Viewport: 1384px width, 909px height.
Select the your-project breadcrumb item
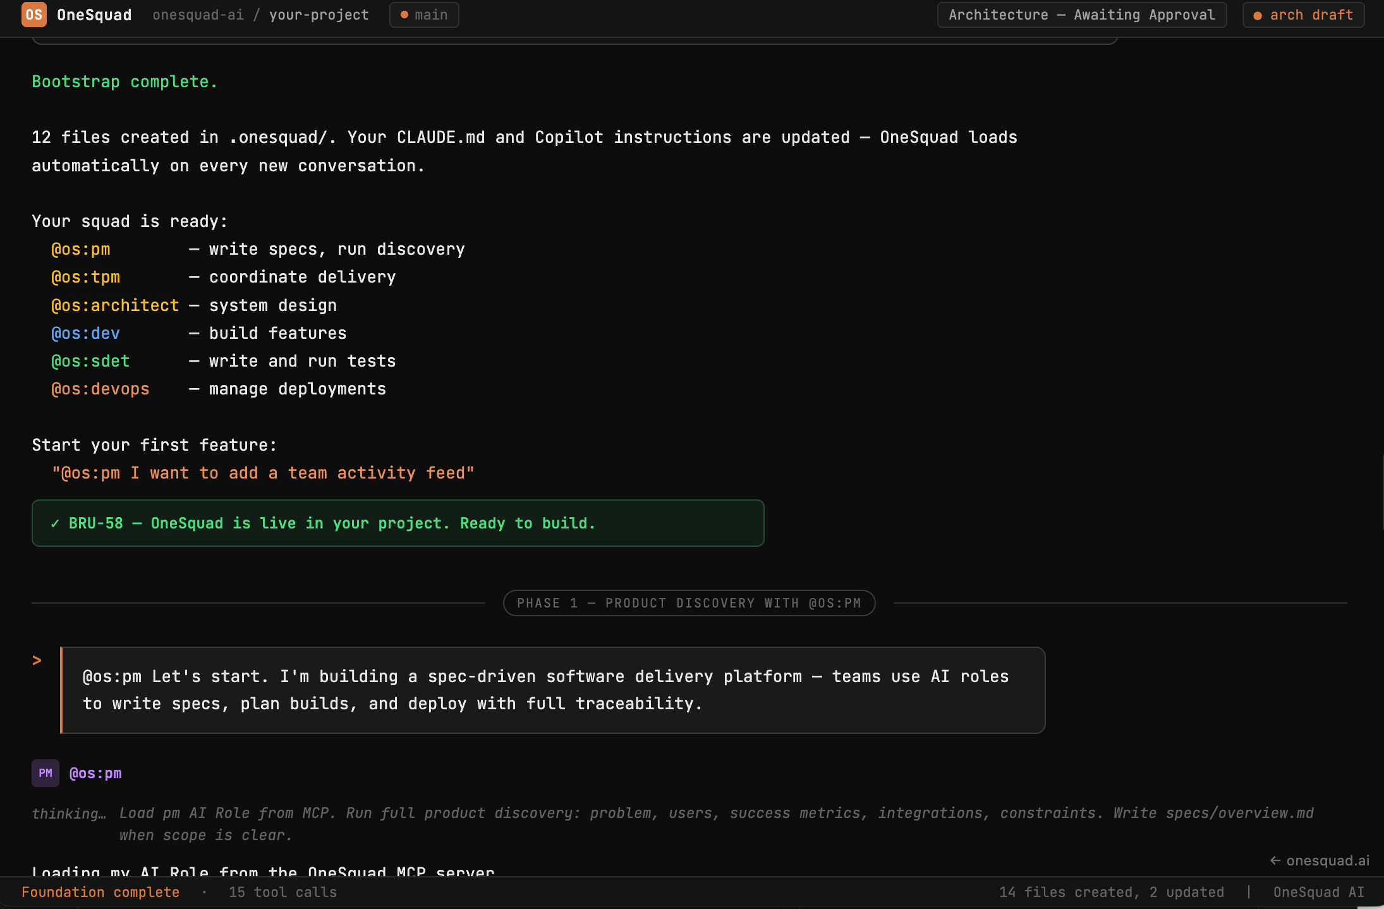pos(319,15)
